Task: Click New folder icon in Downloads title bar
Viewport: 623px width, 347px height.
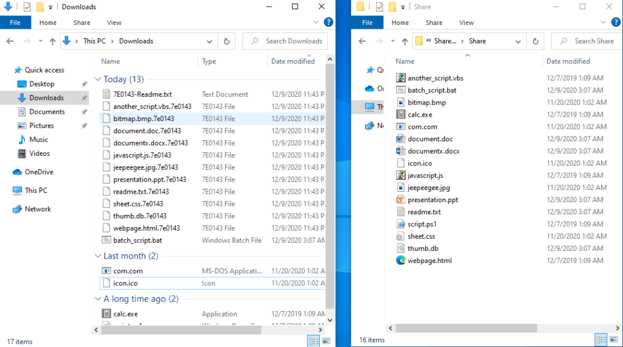Action: tap(40, 7)
